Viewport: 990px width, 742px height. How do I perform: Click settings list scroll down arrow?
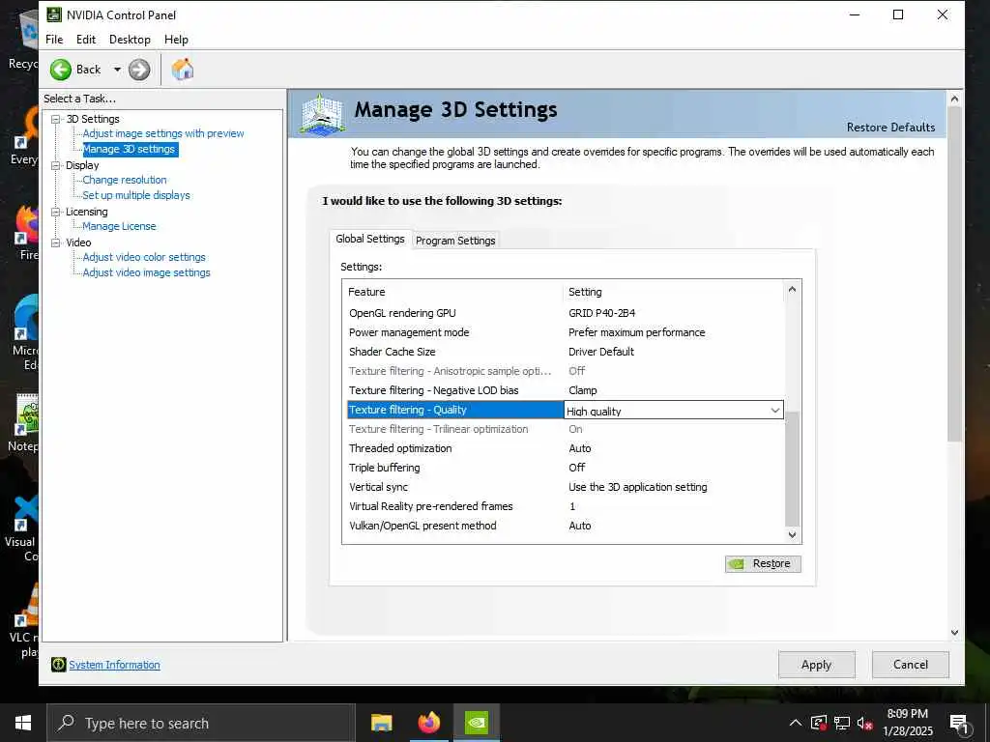click(x=793, y=535)
